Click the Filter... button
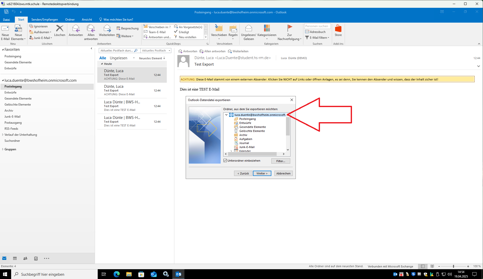The width and height of the screenshot is (483, 279). point(280,161)
